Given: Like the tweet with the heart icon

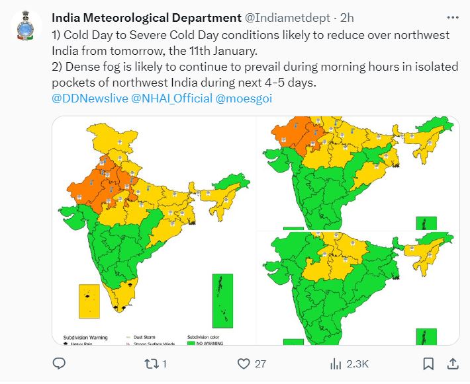Looking at the screenshot, I should [244, 364].
